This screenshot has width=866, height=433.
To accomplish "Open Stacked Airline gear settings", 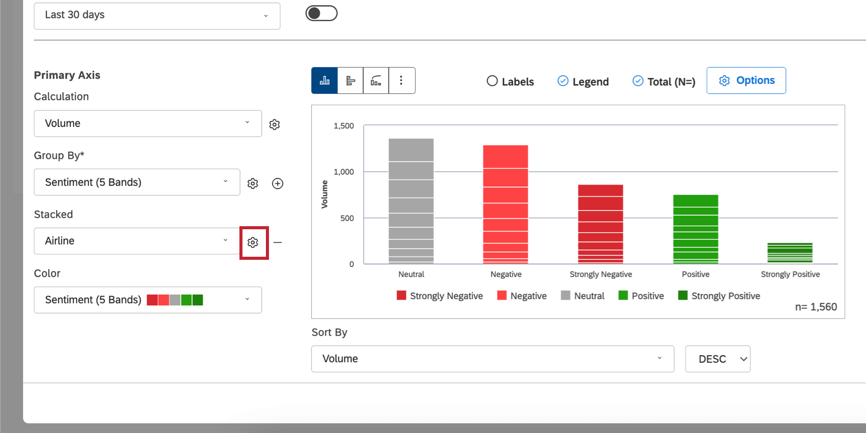I will (253, 242).
